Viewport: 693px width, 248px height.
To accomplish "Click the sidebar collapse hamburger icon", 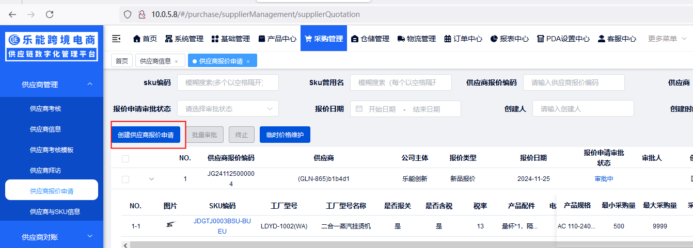I will pos(116,39).
